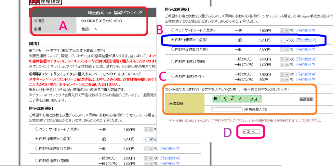Click 予約受付中 link for 1,000円 left page
The width and height of the screenshot is (333, 166).
point(170,163)
